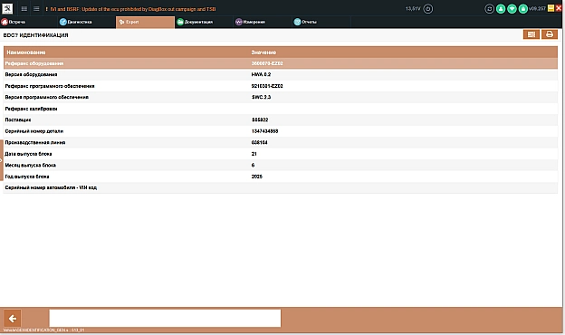The image size is (565, 335).
Task: Click the 585822 supplier value
Action: 260,120
